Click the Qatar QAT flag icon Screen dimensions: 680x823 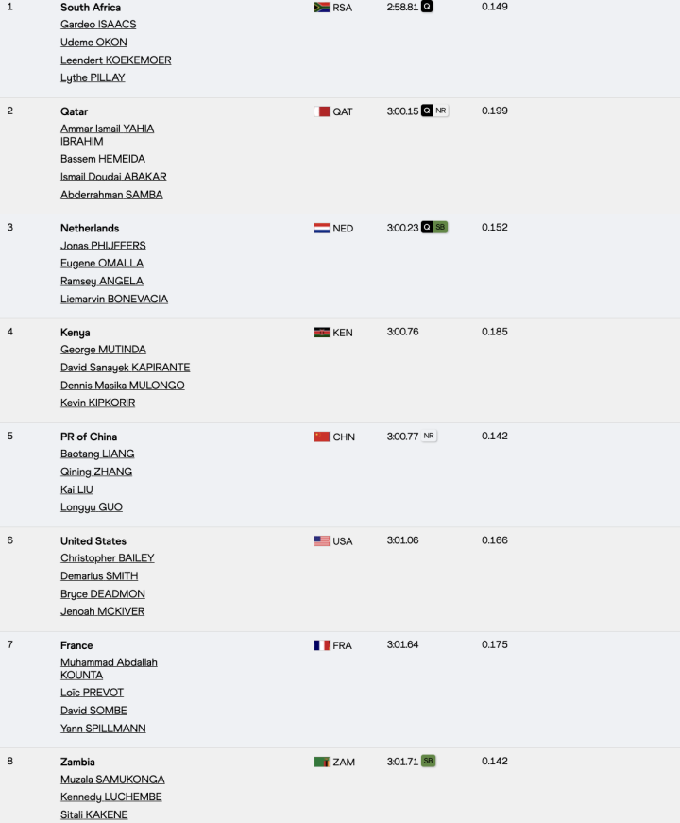click(x=320, y=111)
